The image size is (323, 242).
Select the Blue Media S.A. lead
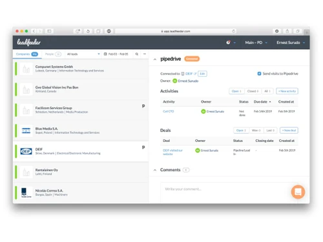pyautogui.click(x=81, y=130)
